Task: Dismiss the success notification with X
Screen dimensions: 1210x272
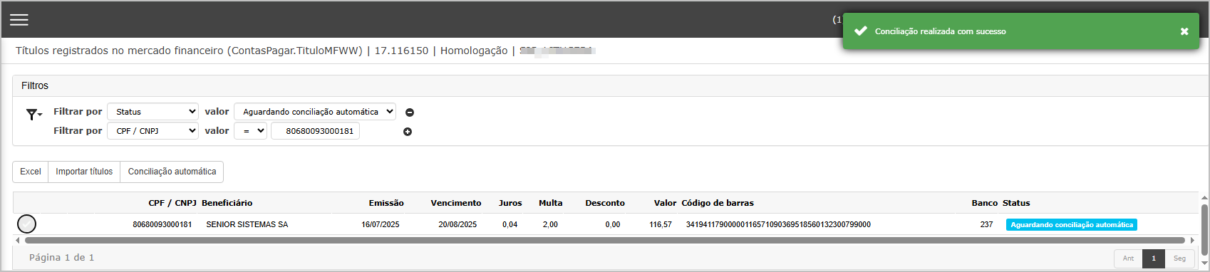Action: pyautogui.click(x=1184, y=31)
